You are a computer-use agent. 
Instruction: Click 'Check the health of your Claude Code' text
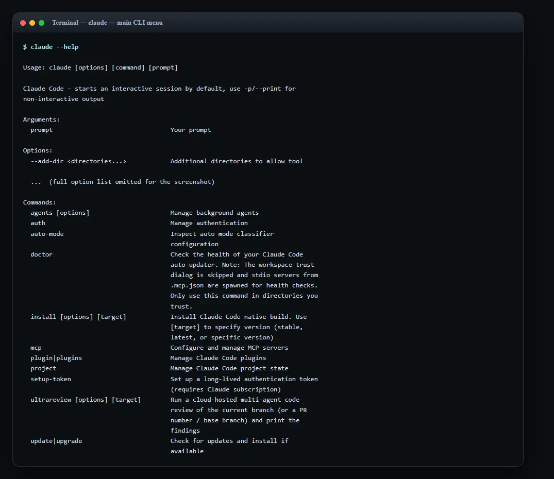coord(237,254)
